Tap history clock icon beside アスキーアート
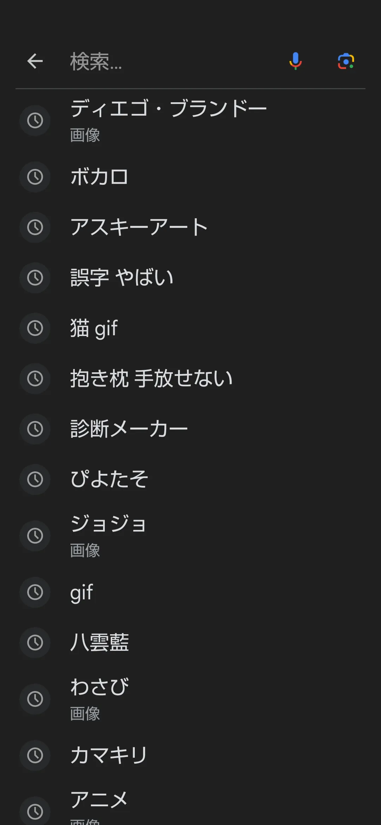The height and width of the screenshot is (825, 381). (35, 227)
